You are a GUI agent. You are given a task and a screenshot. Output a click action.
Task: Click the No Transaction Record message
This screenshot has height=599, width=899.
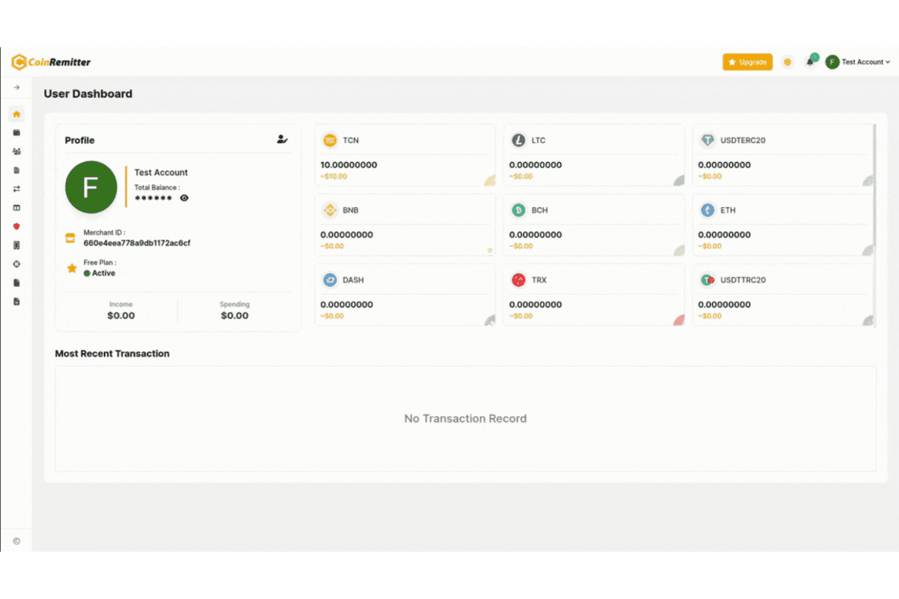465,419
